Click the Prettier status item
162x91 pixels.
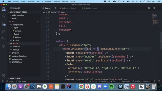click(147, 81)
